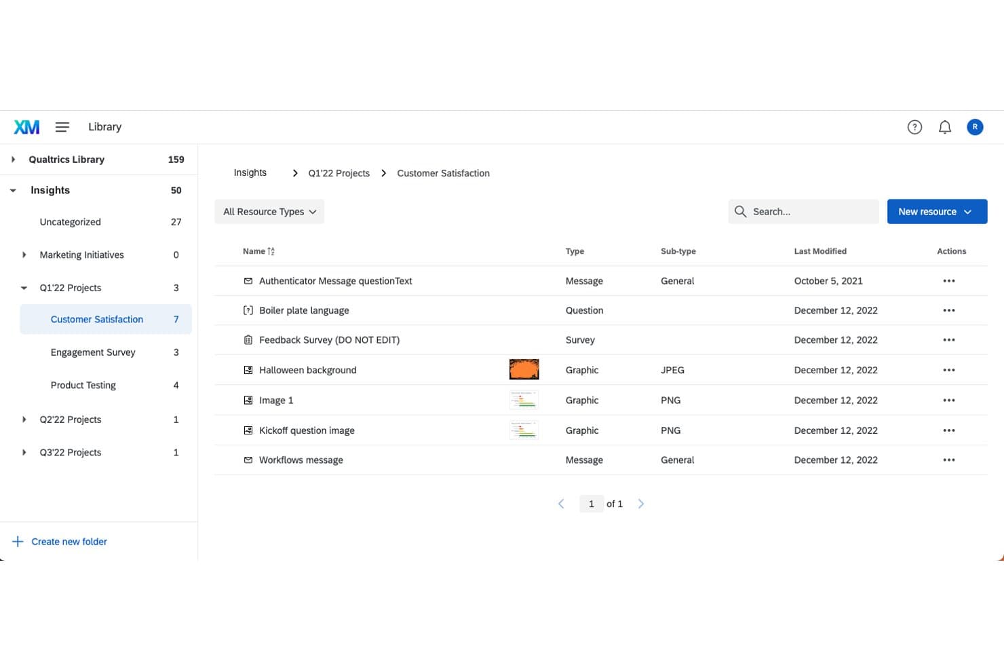Click the actions dots for Authenticator Message questionText
This screenshot has height=670, width=1004.
[x=949, y=281]
